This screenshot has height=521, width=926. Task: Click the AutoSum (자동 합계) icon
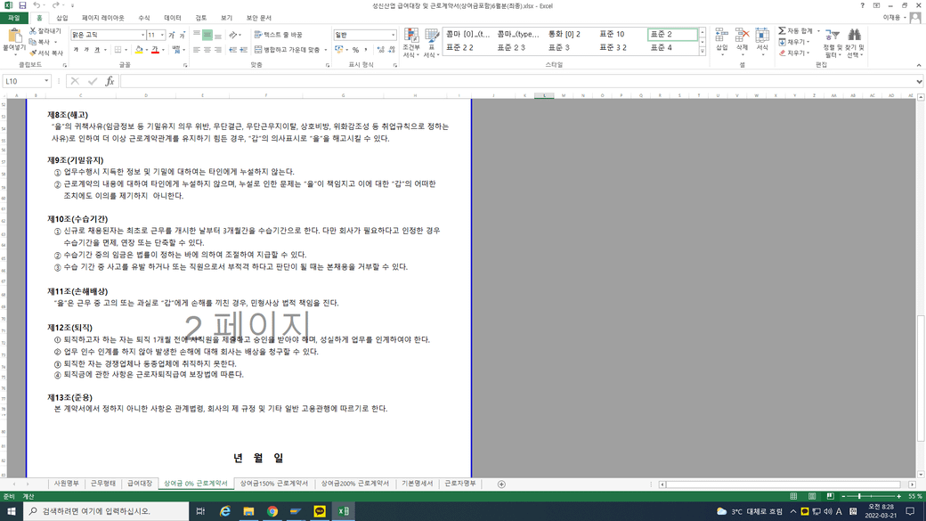pos(783,31)
